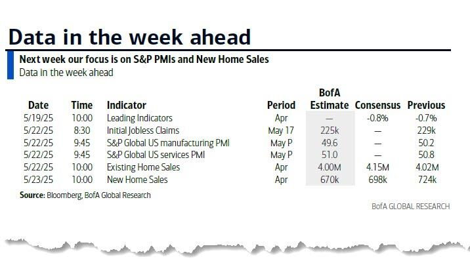
Task: Click the Indicator column header
Action: pyautogui.click(x=127, y=105)
